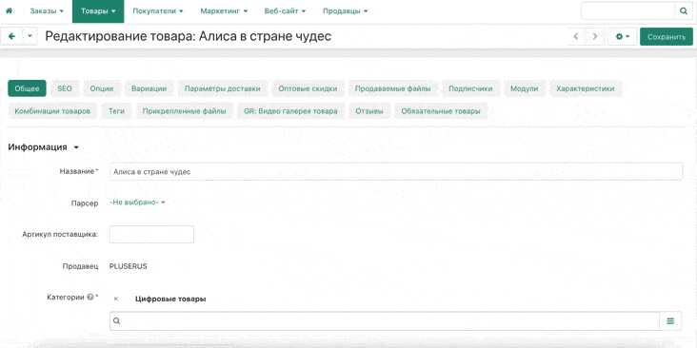Click the Цифровые товары category name
Screen dimensions: 697x348
coord(170,299)
